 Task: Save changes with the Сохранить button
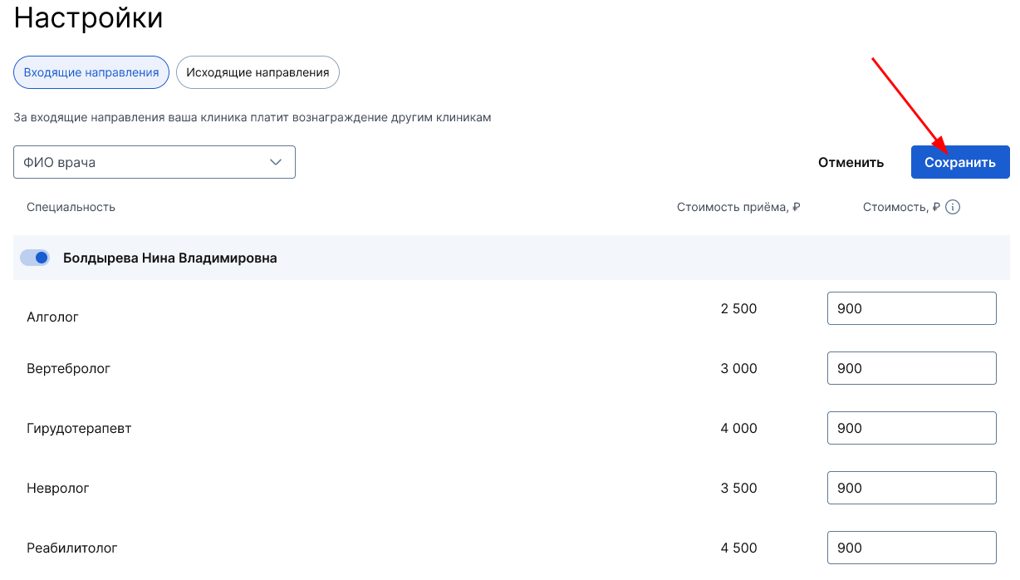pos(959,162)
